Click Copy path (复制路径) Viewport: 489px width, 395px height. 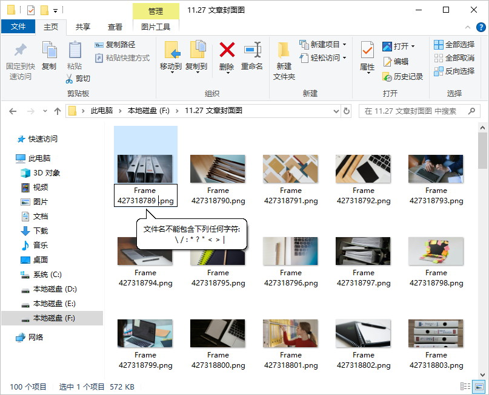click(115, 45)
